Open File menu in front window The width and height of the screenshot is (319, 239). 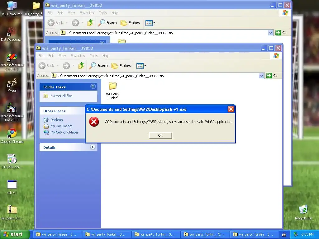click(x=41, y=56)
